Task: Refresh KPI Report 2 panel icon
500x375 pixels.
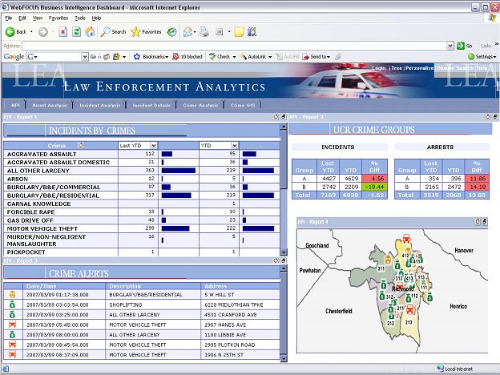Action: tap(487, 117)
